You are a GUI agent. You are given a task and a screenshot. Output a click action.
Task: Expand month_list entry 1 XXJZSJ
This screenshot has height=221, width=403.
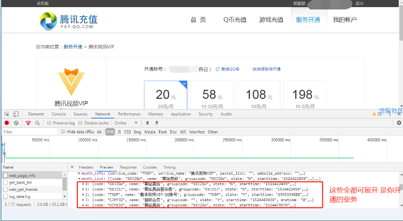[x=83, y=189]
